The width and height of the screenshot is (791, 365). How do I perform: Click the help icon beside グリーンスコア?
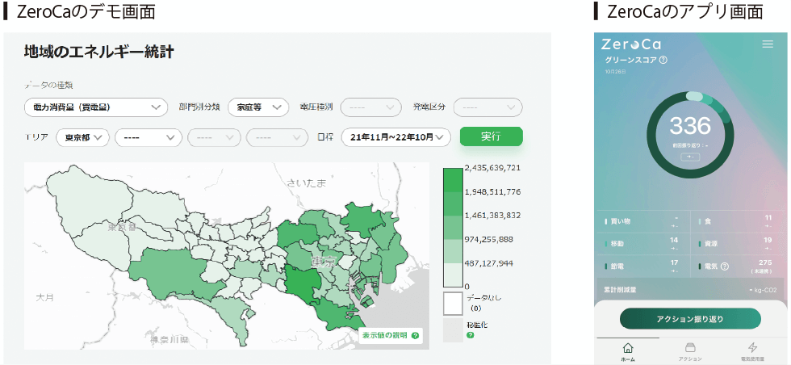pyautogui.click(x=663, y=60)
